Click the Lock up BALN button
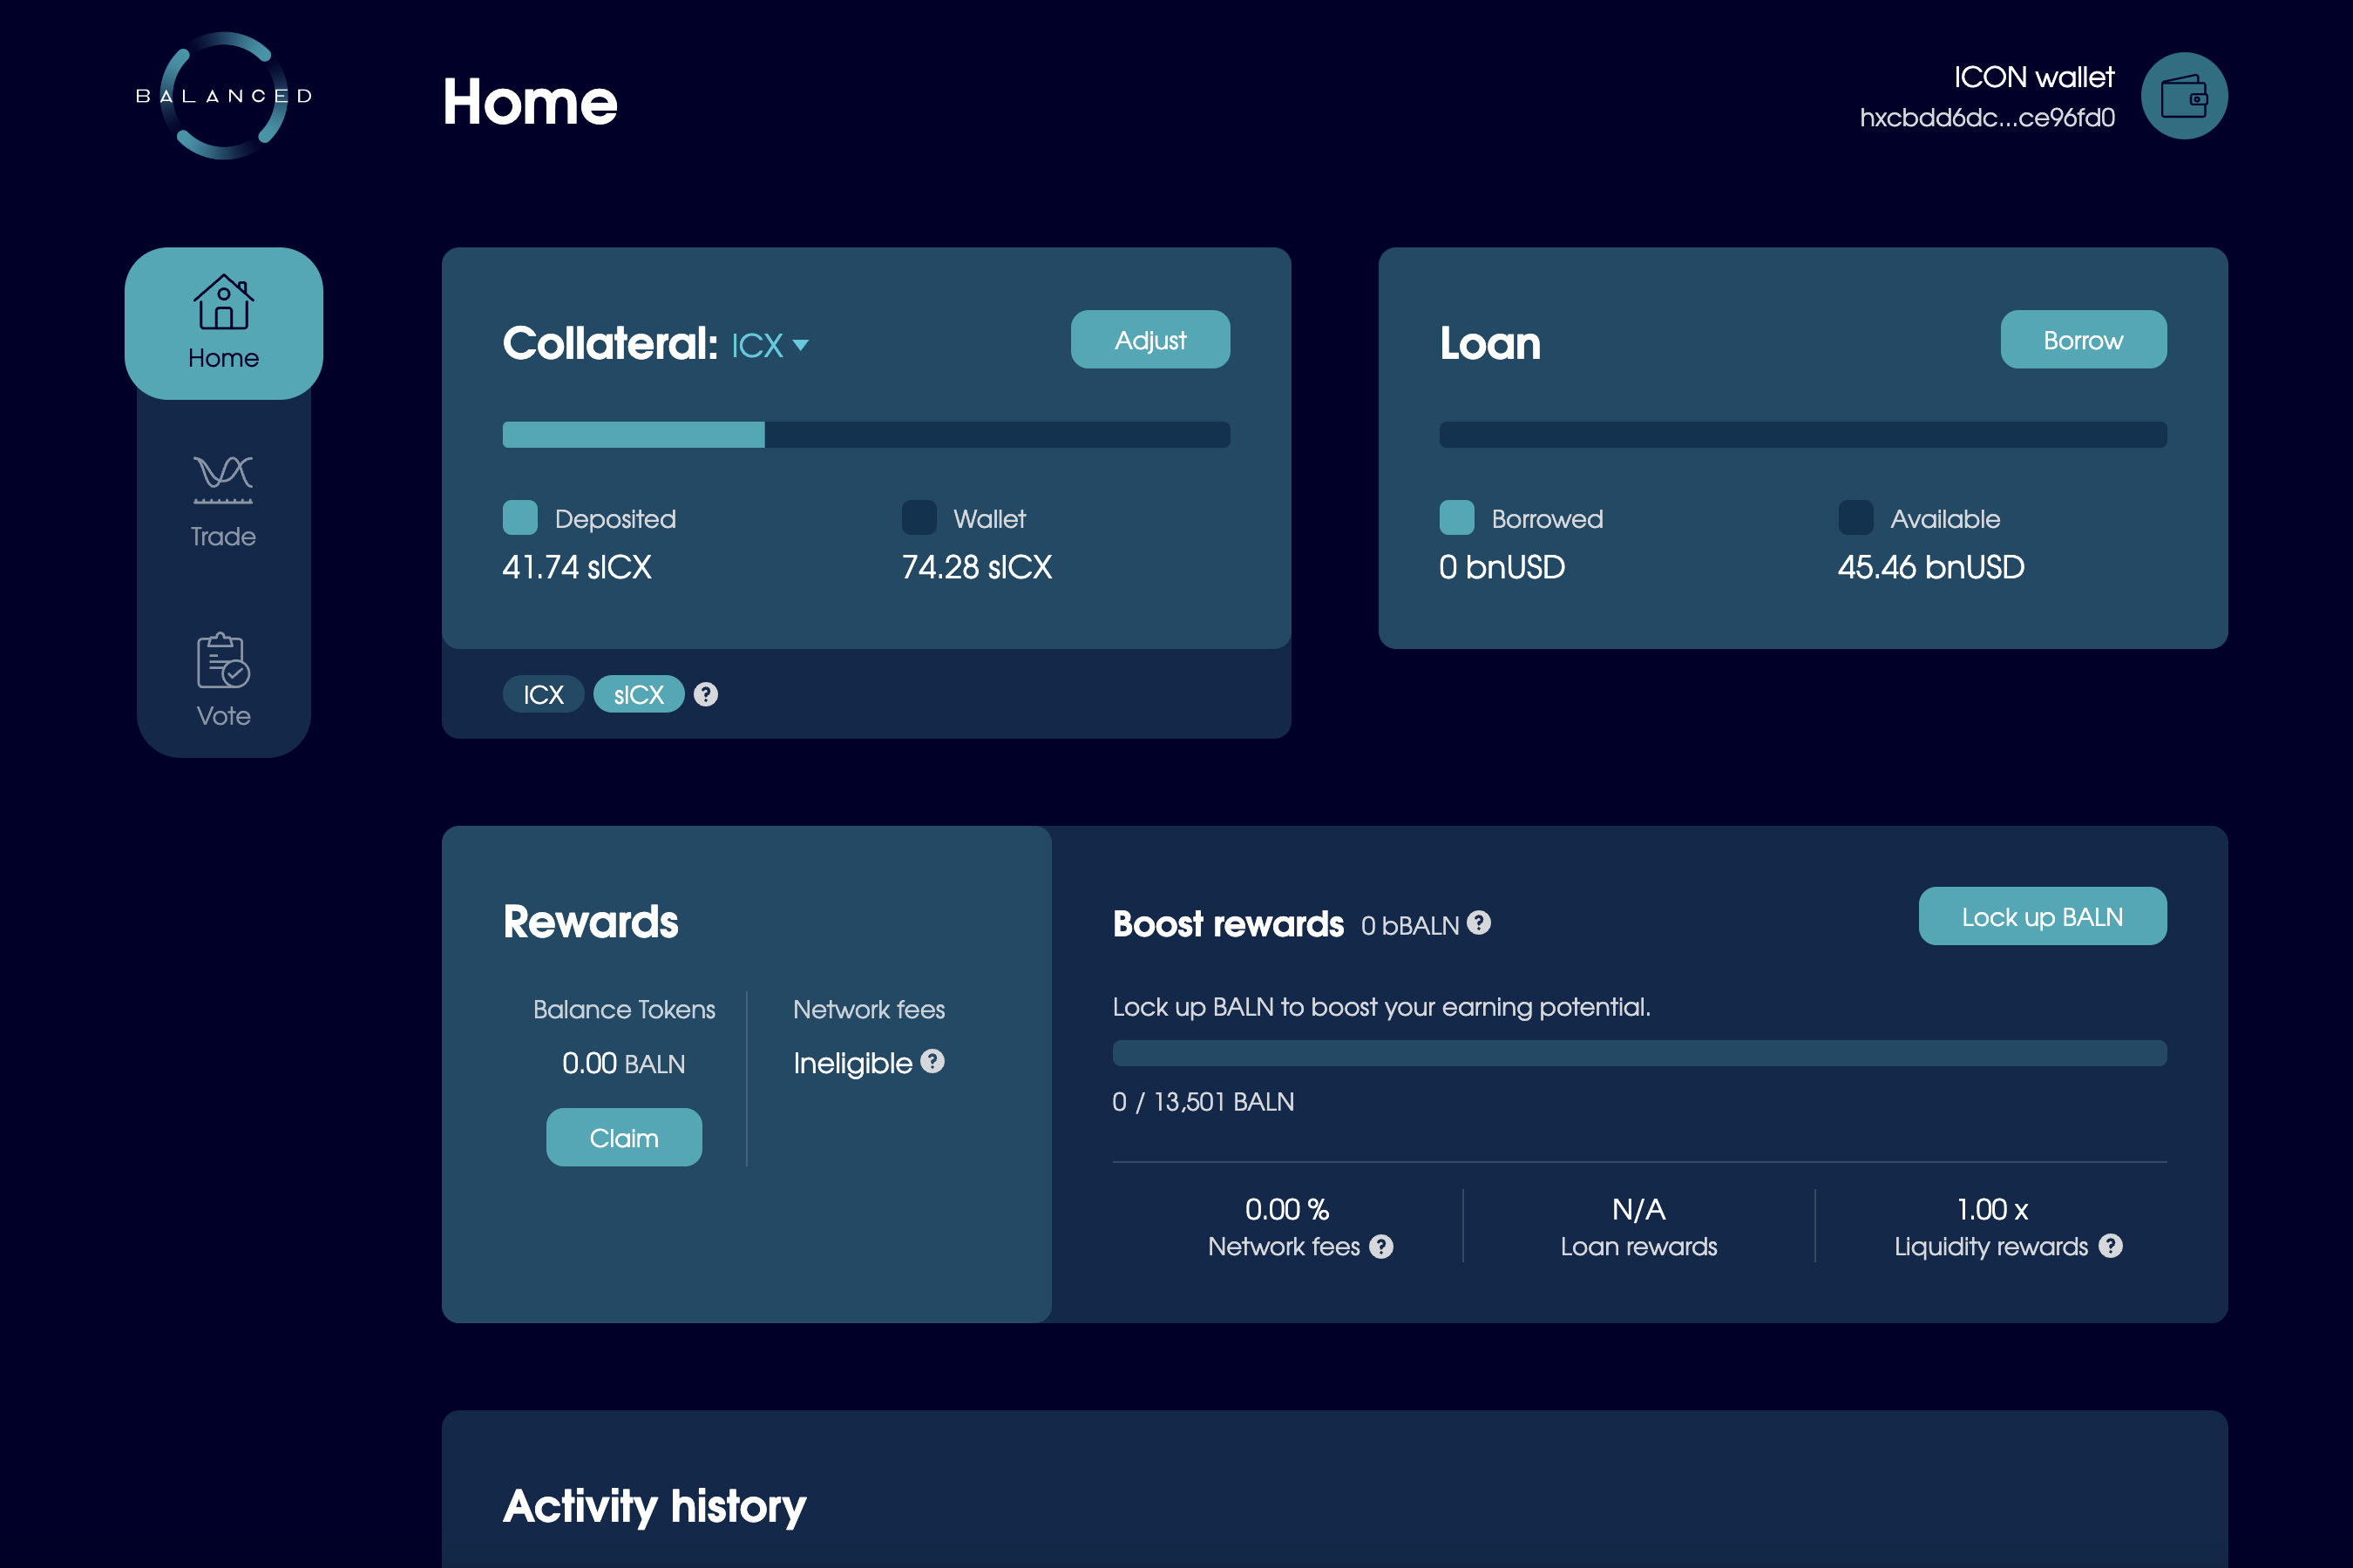 pos(2043,919)
